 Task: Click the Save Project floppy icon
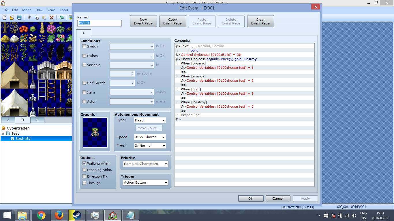click(x=19, y=18)
